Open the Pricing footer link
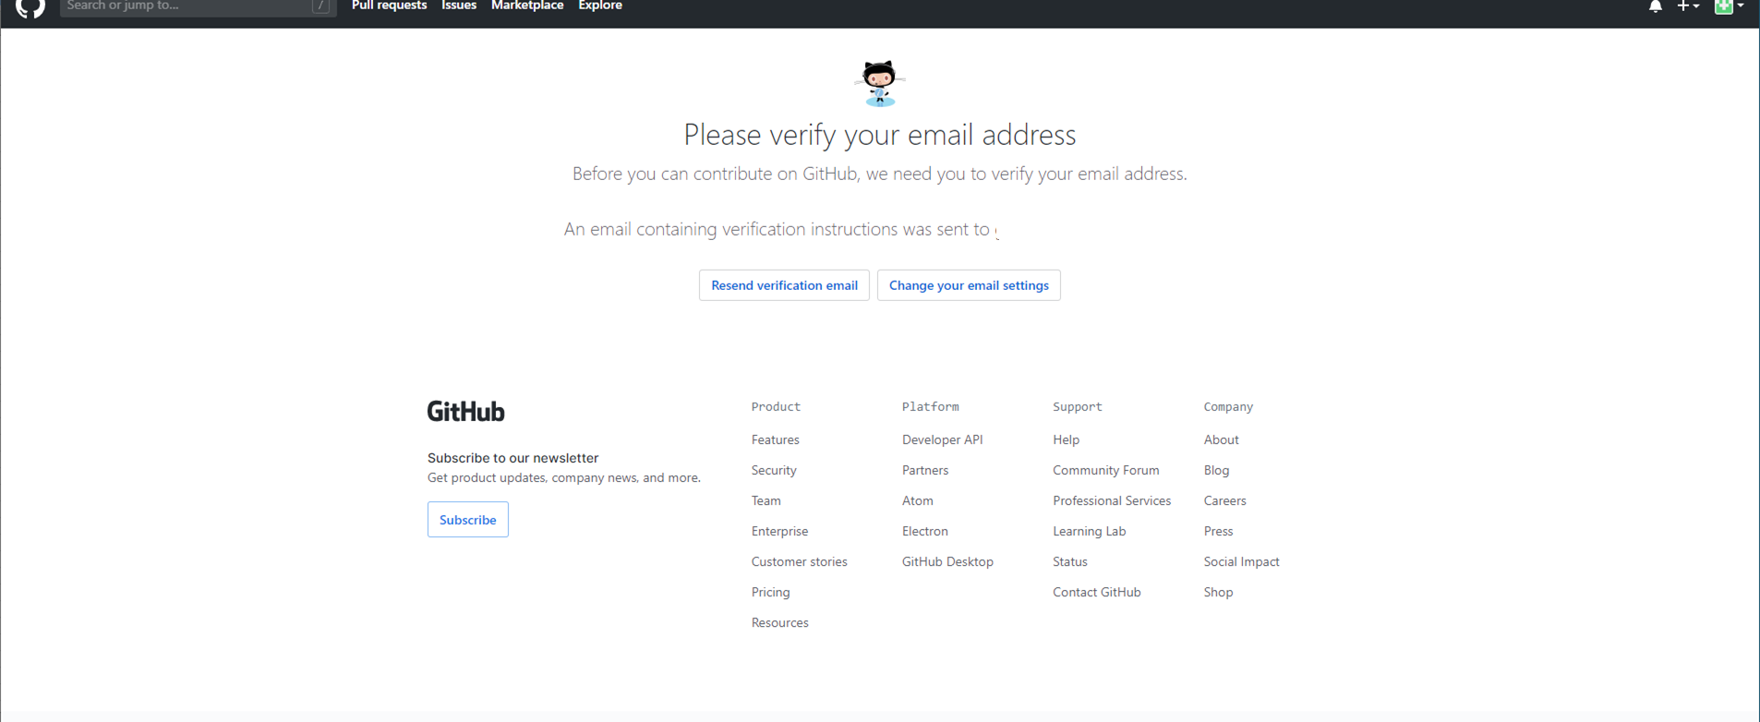 click(770, 593)
